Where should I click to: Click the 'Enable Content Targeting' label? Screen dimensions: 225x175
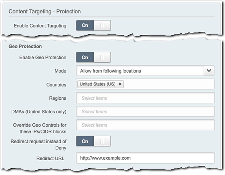pos(40,26)
